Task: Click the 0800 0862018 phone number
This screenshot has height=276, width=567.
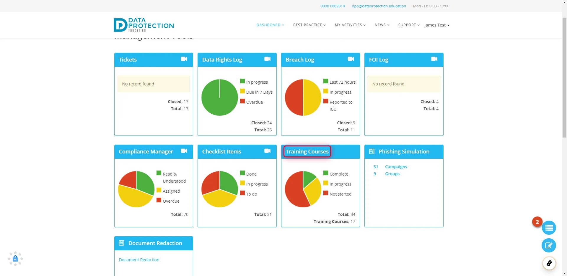Action: [x=333, y=6]
